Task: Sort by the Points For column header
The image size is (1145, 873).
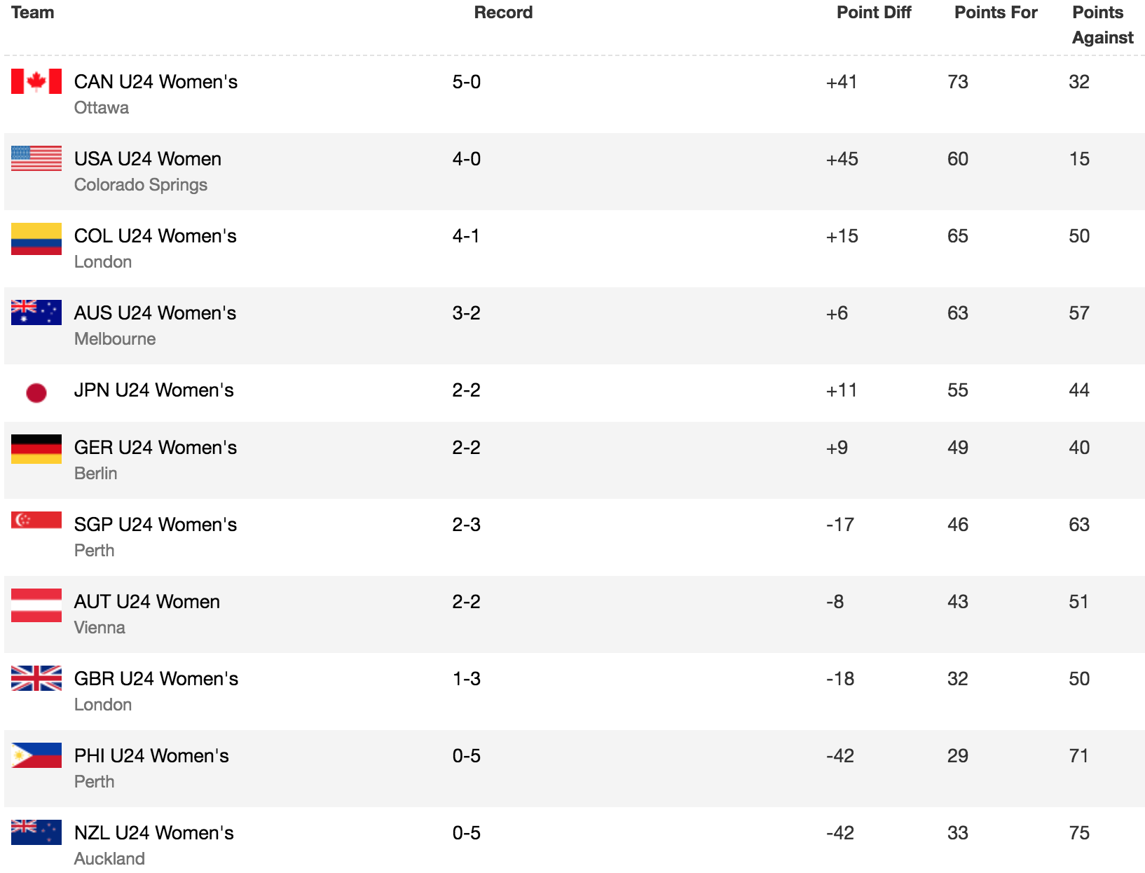Action: coord(996,13)
